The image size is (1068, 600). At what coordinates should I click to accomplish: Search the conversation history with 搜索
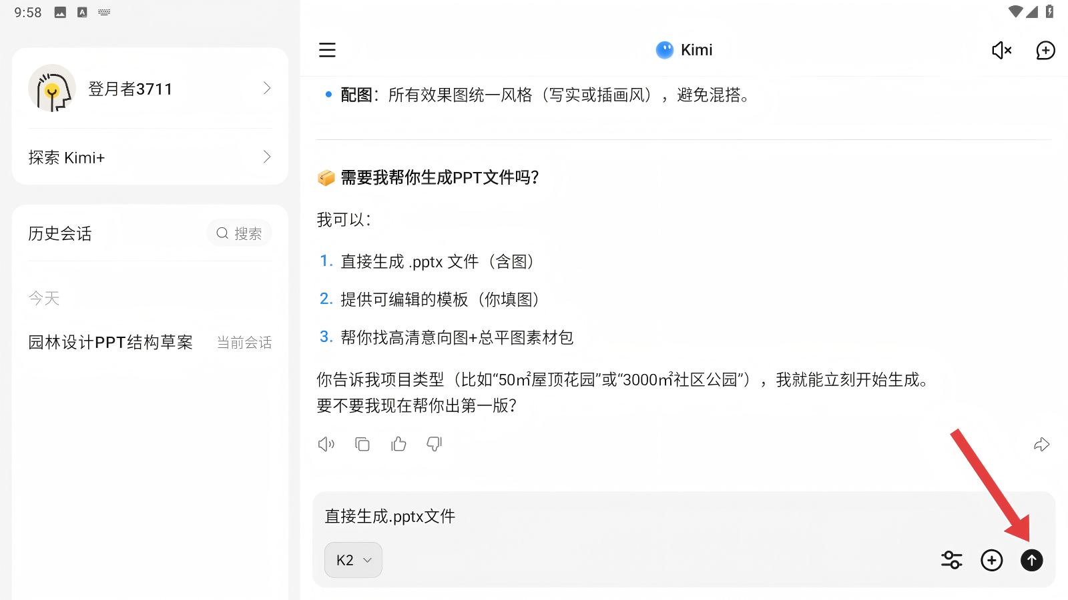pos(239,233)
